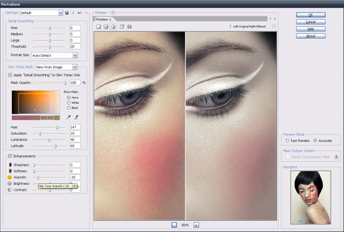This screenshot has height=232, width=344.
Task: Select Show Mask White option
Action: (x=69, y=102)
